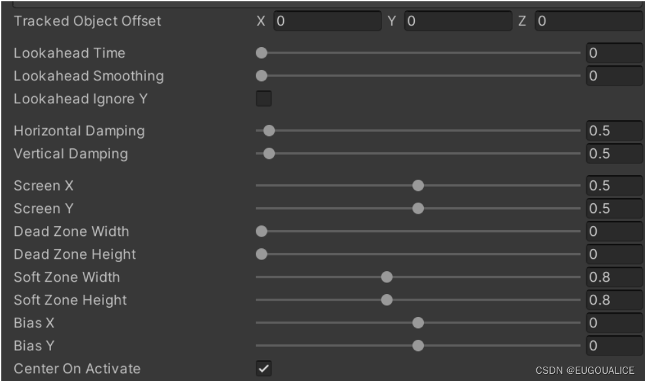Click the Screen X slider handle
The height and width of the screenshot is (381, 645).
[x=418, y=186]
